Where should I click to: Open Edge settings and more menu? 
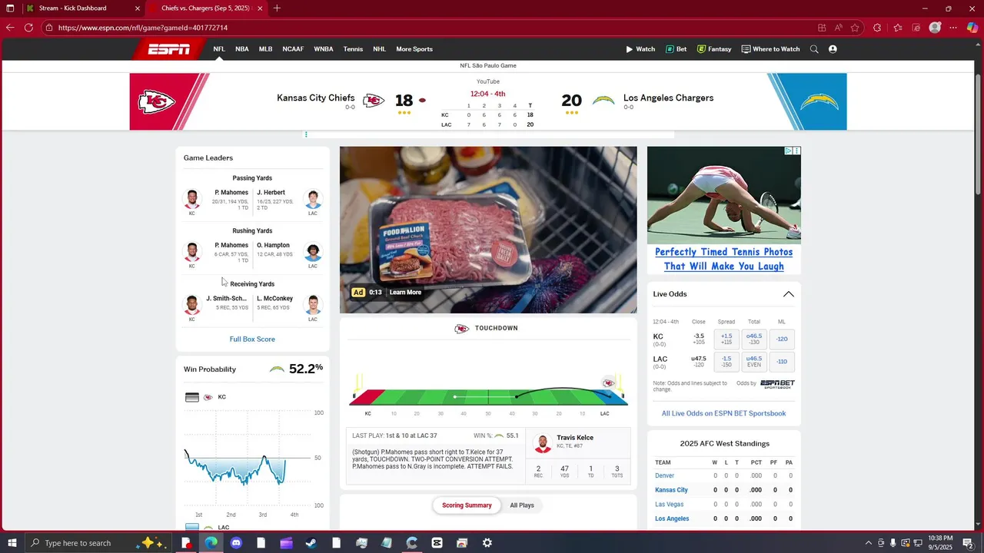[953, 28]
